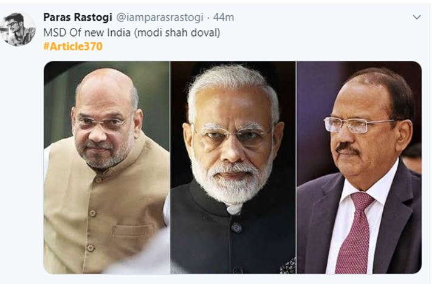The width and height of the screenshot is (432, 284).
Task: Click the rimless glasses in right photo
Action: [361, 124]
